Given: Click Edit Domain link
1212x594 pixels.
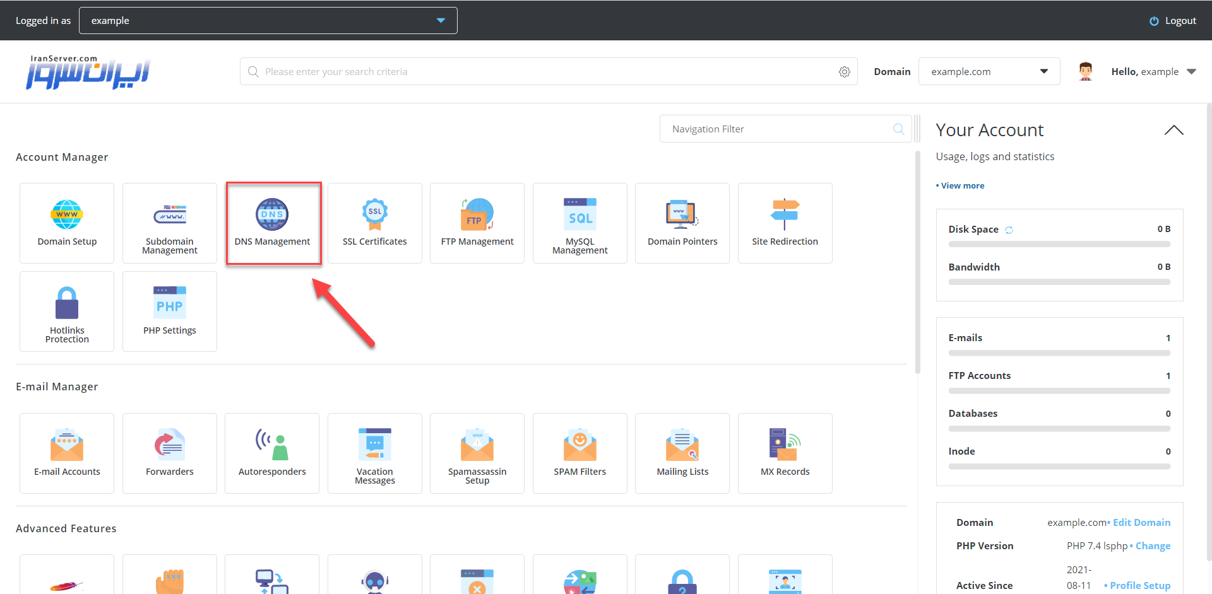Looking at the screenshot, I should coord(1141,523).
